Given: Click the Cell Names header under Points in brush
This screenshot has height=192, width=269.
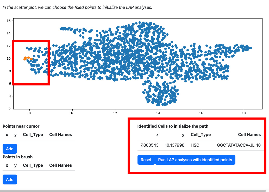Looking at the screenshot, I should coord(61,165).
